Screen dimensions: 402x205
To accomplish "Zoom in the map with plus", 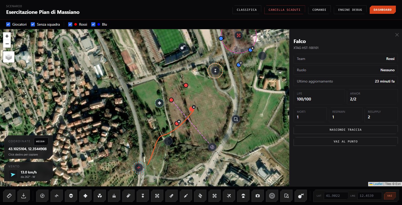I will (x=7, y=36).
